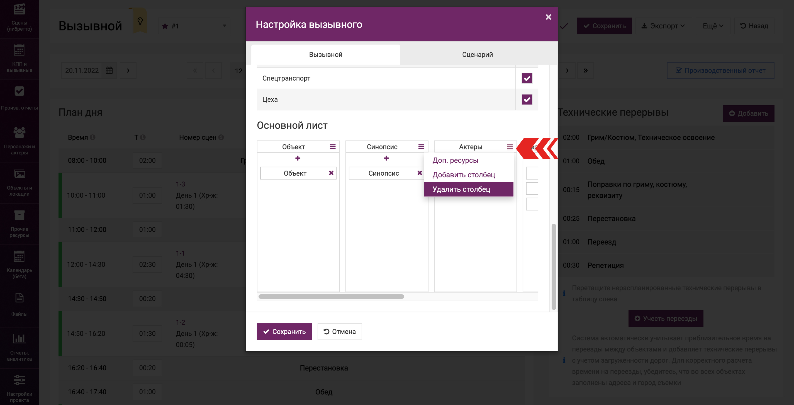This screenshot has height=405, width=794.
Task: Open Прочие ресурсы sidebar item
Action: pyautogui.click(x=20, y=224)
